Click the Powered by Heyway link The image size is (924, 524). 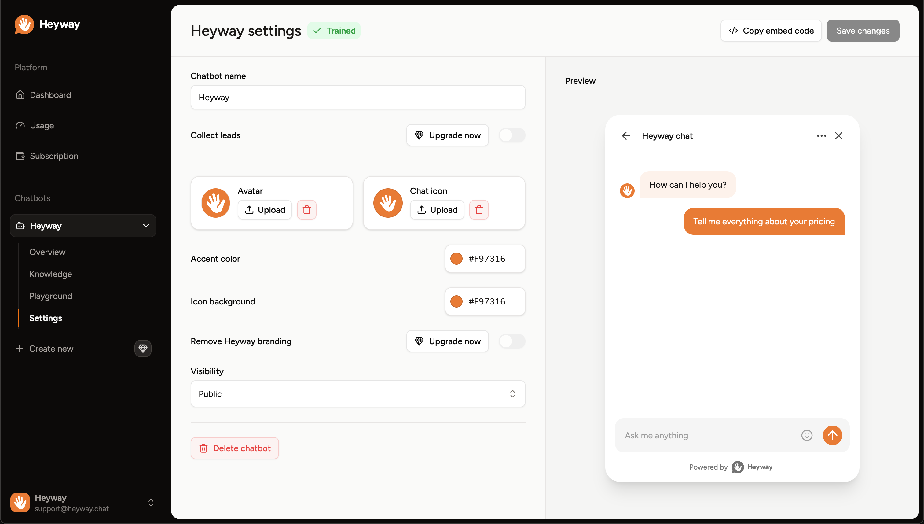coord(731,467)
